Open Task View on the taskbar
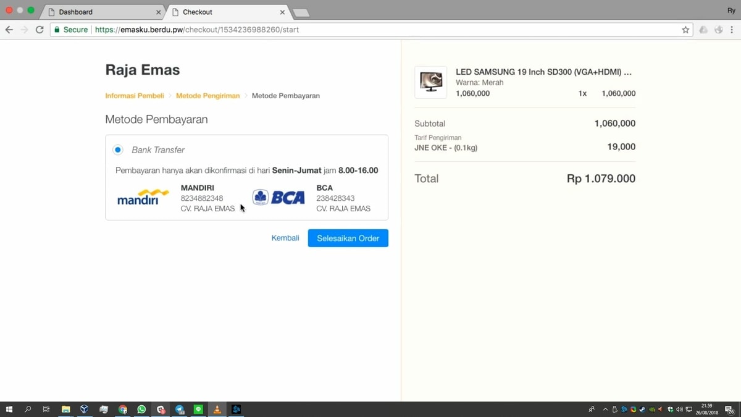Viewport: 741px width, 417px height. coord(46,410)
